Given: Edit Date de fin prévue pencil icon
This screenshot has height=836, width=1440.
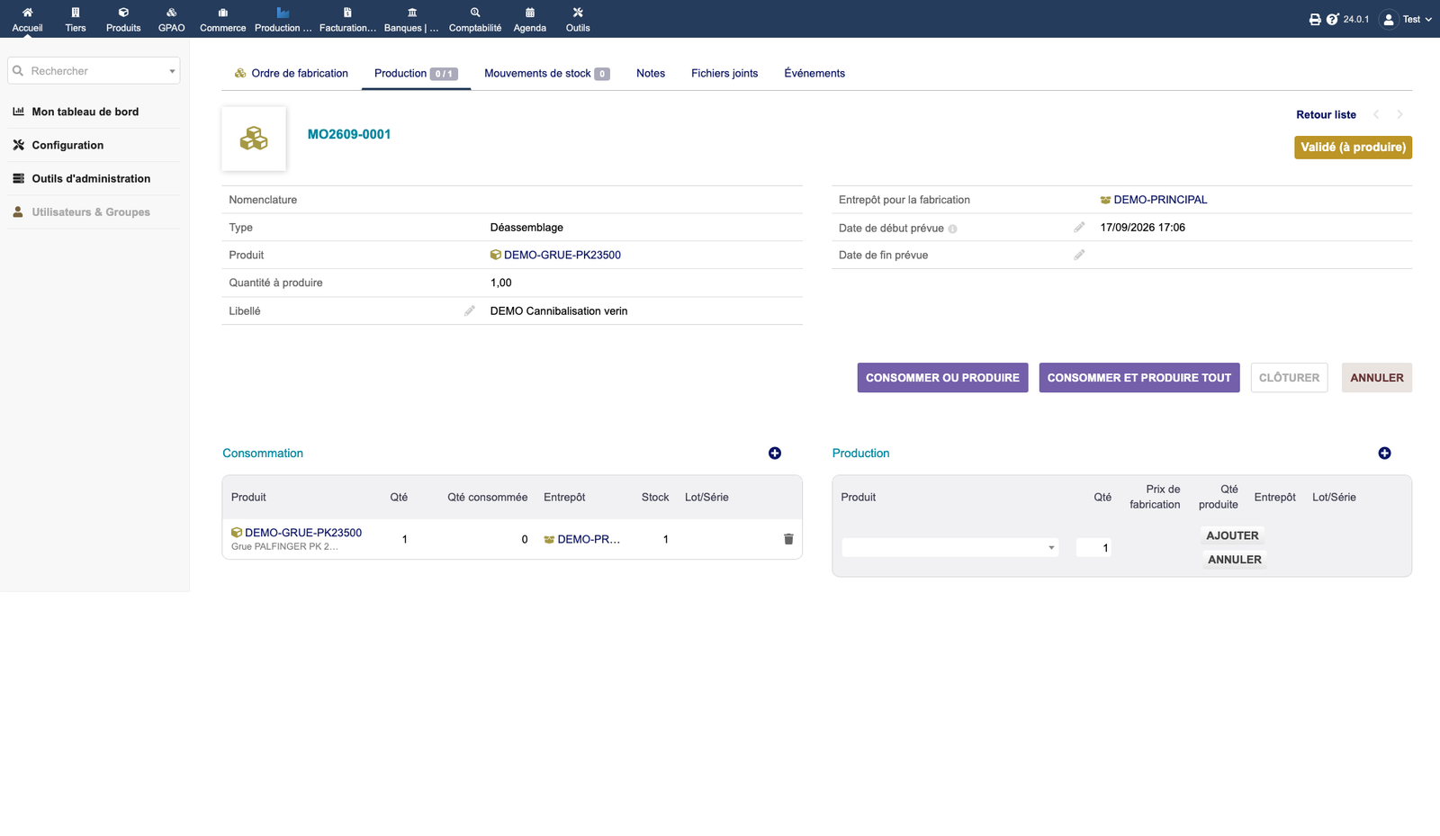Looking at the screenshot, I should pyautogui.click(x=1079, y=255).
